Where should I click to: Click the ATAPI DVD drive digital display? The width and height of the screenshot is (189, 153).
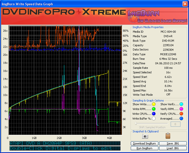pyautogui.click(x=65, y=143)
